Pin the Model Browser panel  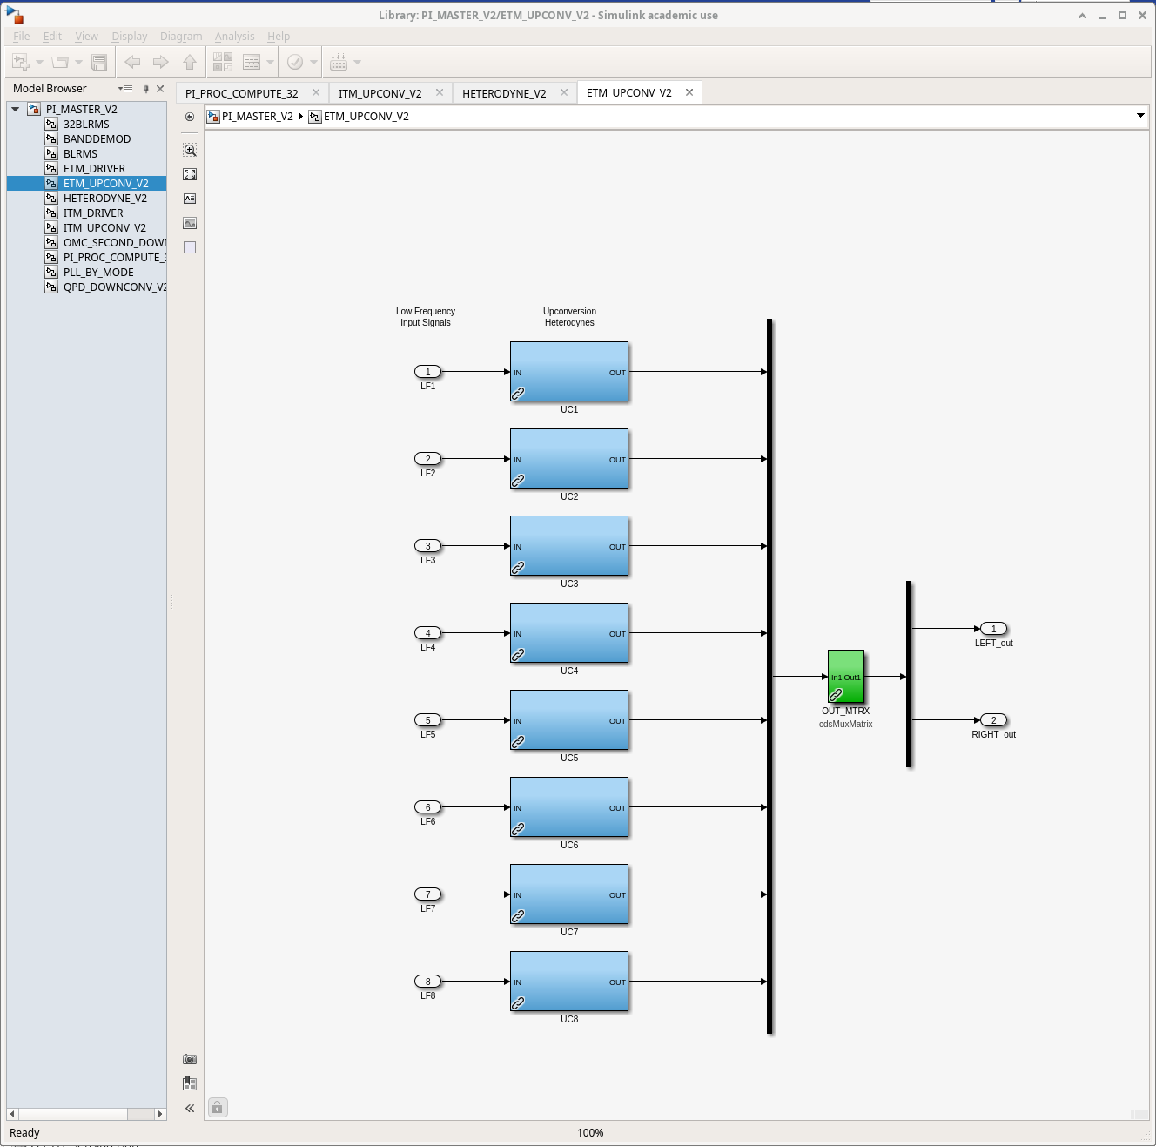point(146,89)
